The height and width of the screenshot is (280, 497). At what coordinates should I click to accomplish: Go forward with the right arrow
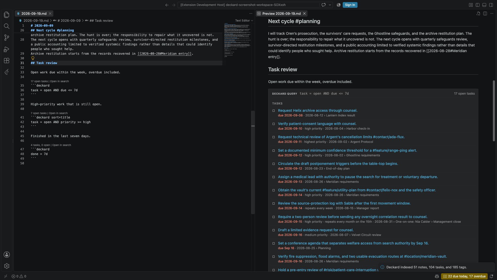coord(174,5)
